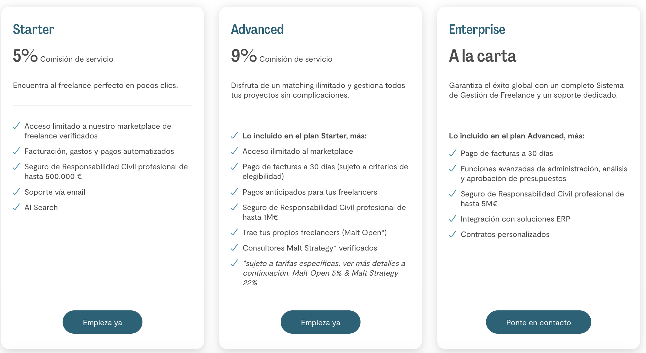This screenshot has width=646, height=353.
Task: Click checkmark beside AI Search feature
Action: coord(16,207)
